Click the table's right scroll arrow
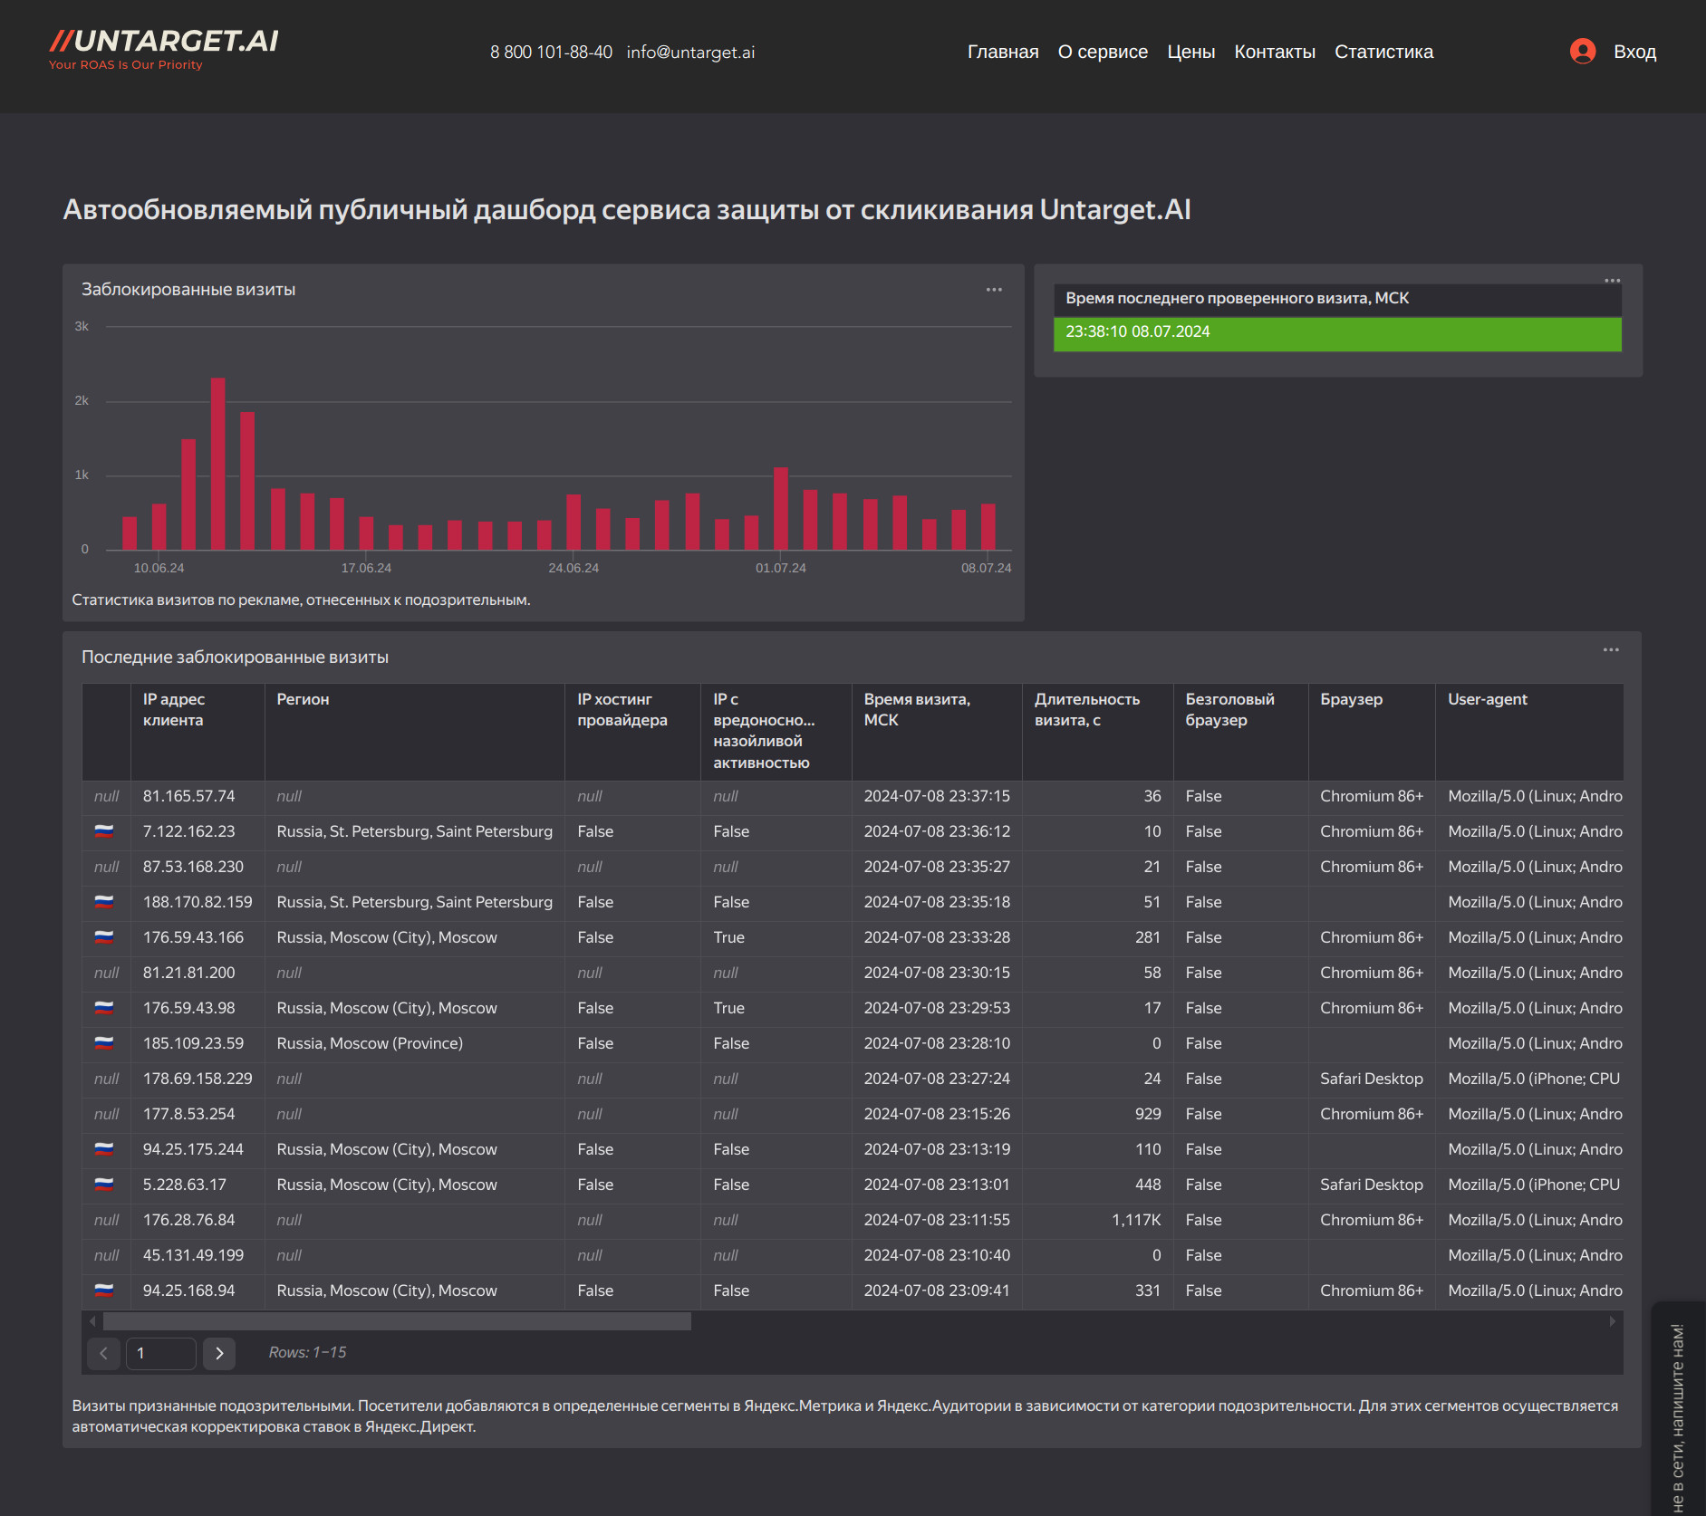Viewport: 1706px width, 1516px height. 1612,1321
